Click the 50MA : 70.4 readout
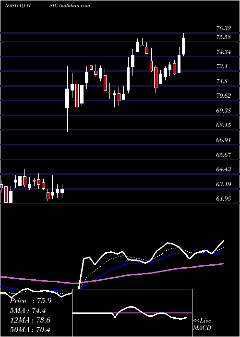Screen dimensions: 240x337 pos(30,329)
